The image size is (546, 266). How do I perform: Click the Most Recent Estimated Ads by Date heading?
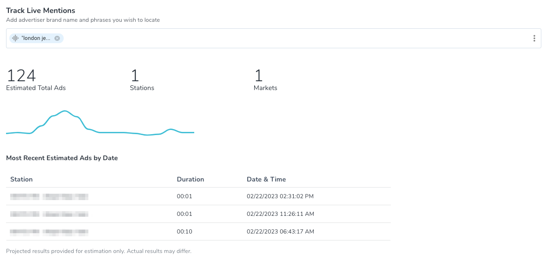pos(62,158)
